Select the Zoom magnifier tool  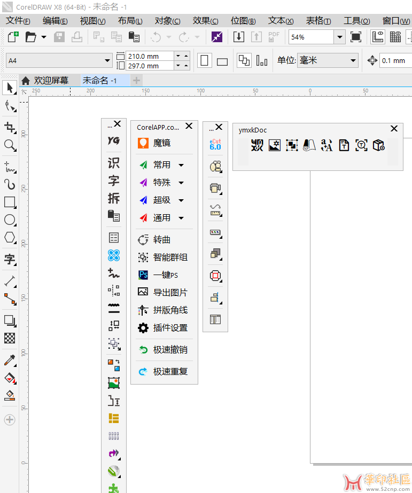coord(10,145)
